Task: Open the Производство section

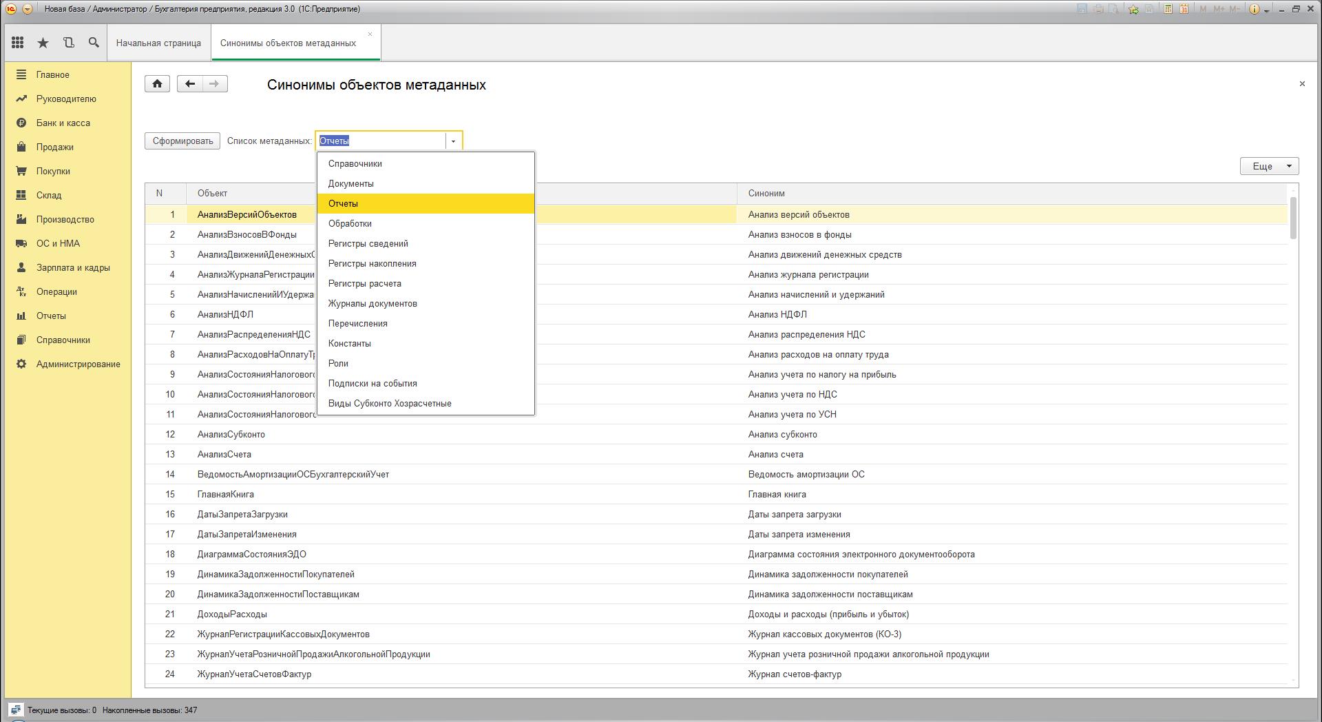Action: pos(68,219)
